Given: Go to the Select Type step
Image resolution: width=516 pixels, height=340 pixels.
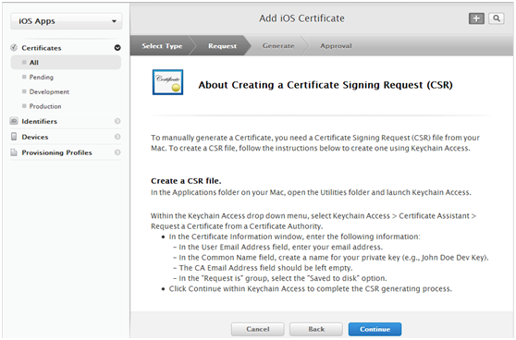Looking at the screenshot, I should pyautogui.click(x=162, y=45).
